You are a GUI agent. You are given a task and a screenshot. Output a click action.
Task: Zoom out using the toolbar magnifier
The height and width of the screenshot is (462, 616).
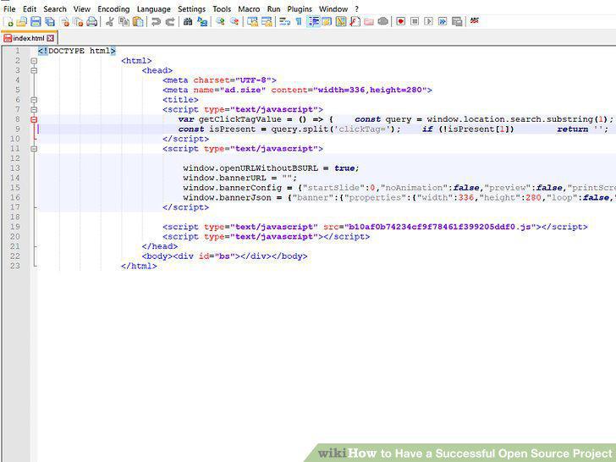[234, 22]
